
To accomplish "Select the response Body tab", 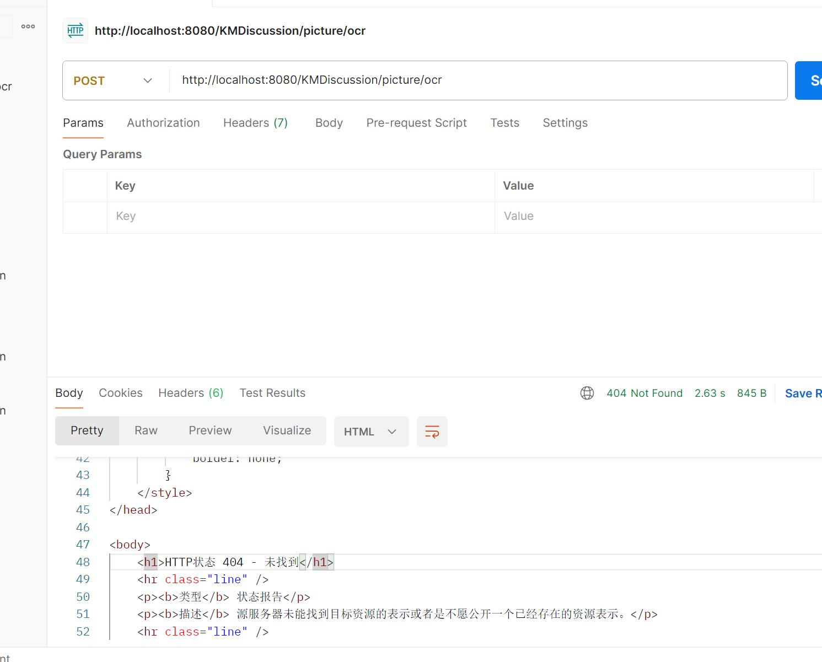I will [69, 393].
